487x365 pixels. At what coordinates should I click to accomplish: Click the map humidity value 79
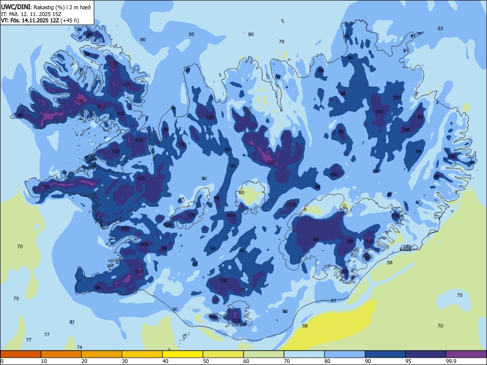[x=281, y=41]
